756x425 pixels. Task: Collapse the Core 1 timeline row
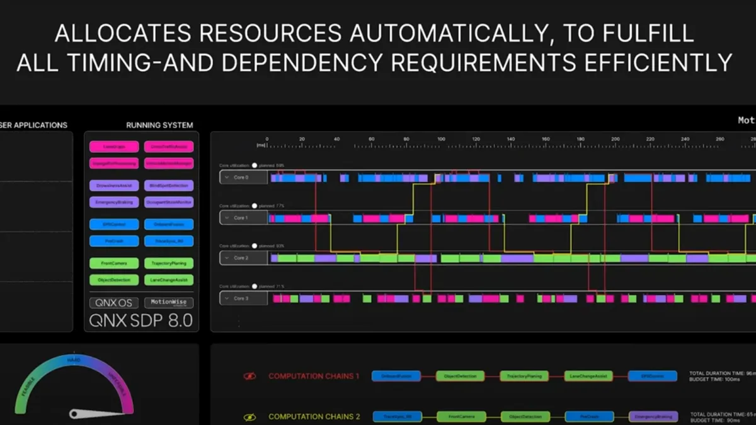227,218
